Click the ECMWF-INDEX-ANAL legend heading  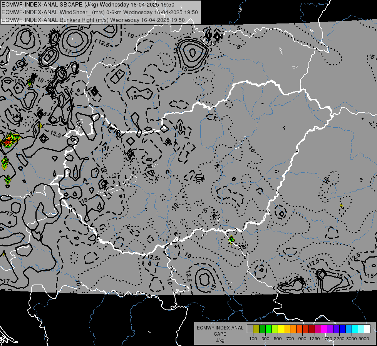220,328
